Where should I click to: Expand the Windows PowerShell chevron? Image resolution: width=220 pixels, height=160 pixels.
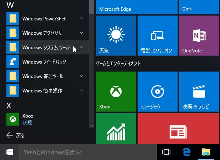coord(82,18)
